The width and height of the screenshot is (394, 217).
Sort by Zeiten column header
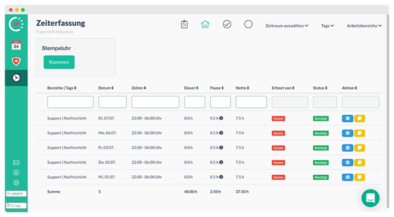139,88
